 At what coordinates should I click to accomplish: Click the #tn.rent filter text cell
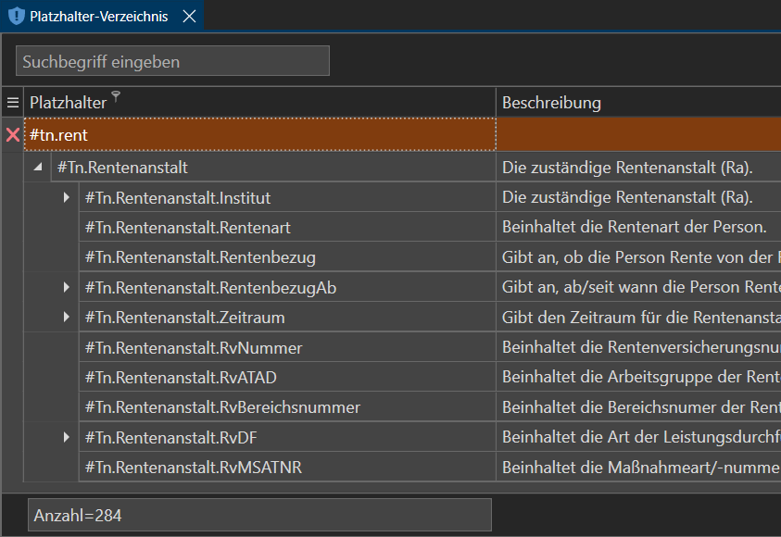point(259,135)
